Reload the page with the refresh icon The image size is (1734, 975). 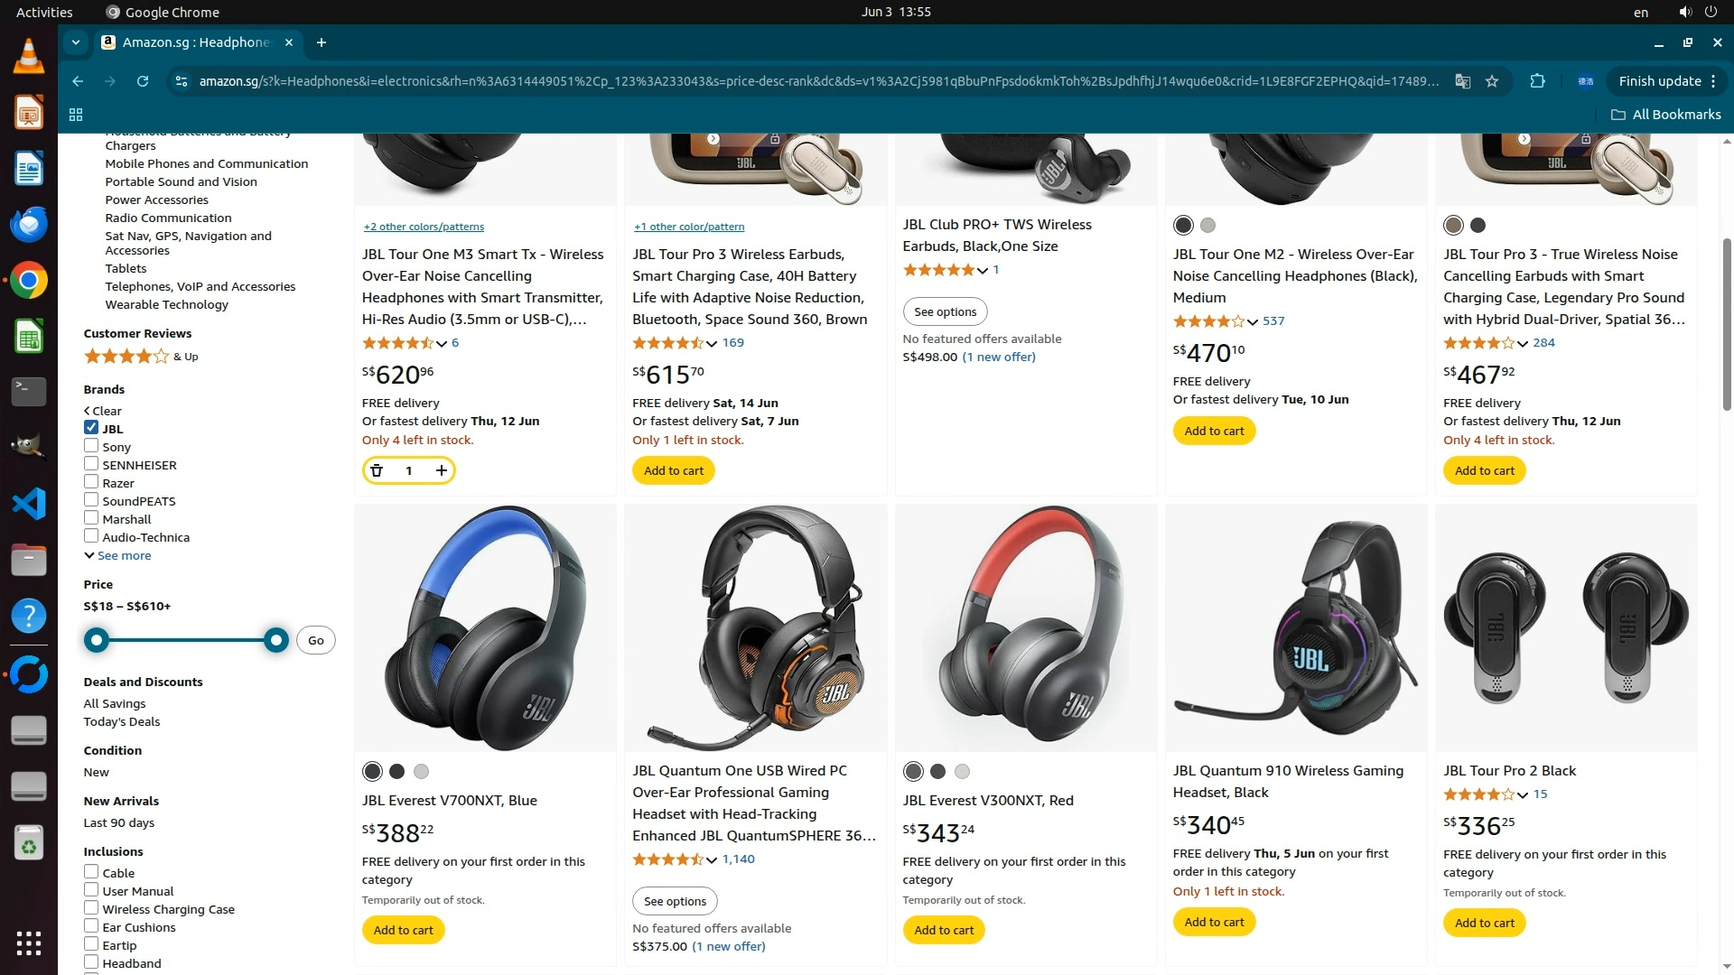coord(143,81)
